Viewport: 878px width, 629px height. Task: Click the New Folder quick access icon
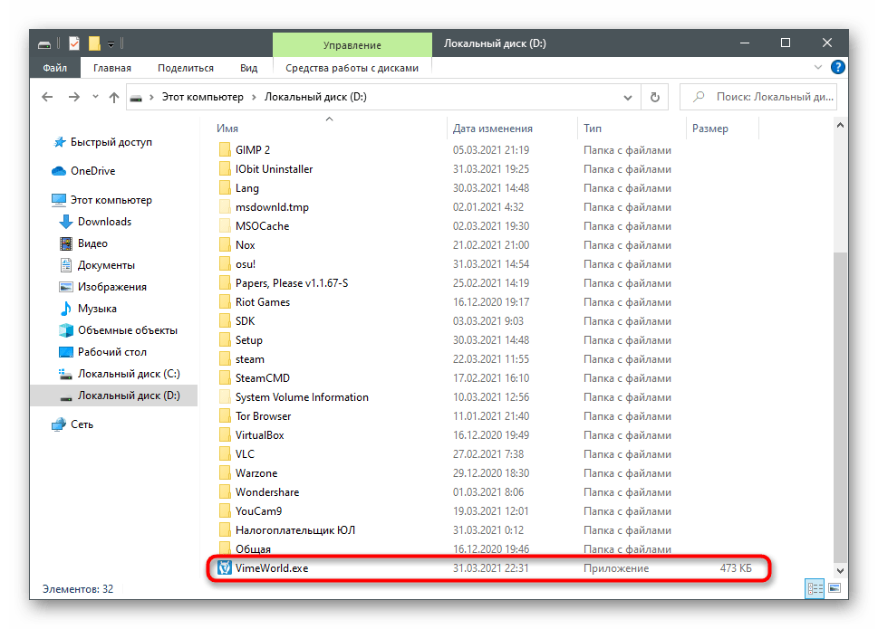(x=94, y=43)
